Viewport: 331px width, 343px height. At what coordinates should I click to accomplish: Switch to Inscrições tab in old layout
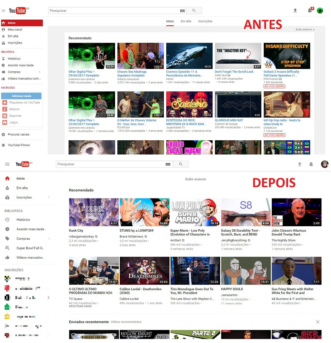tap(205, 21)
